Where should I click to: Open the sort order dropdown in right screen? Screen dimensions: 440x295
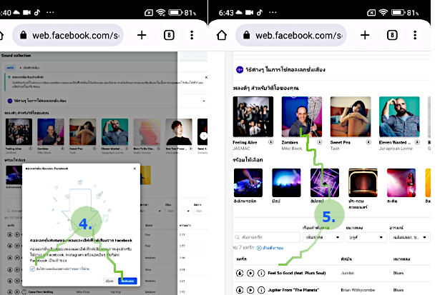(x=323, y=237)
